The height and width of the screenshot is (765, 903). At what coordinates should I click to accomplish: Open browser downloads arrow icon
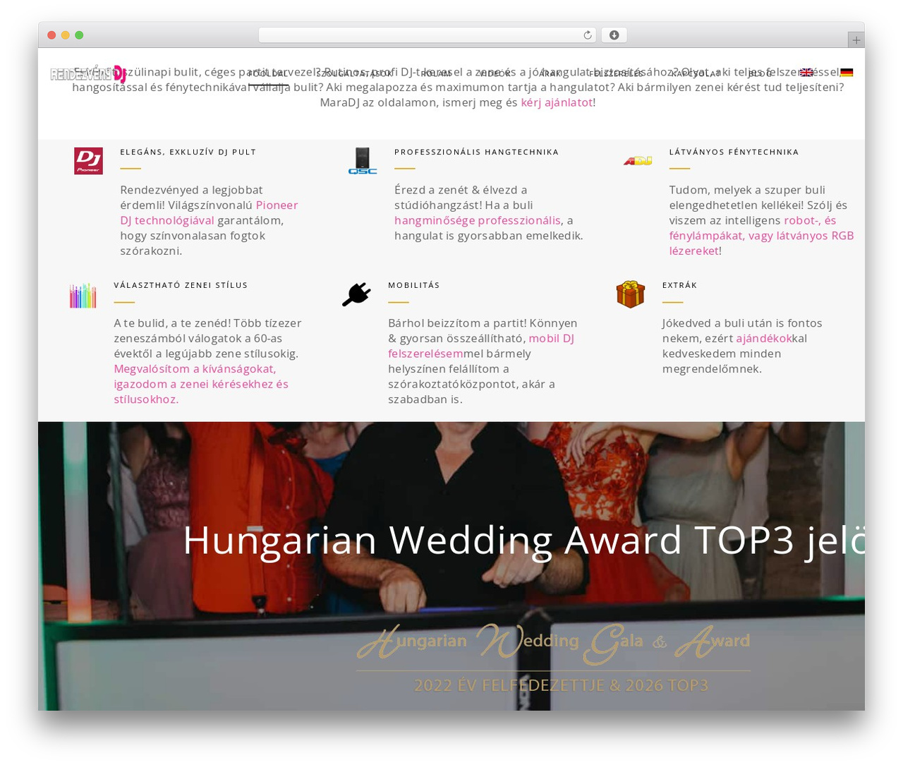pyautogui.click(x=614, y=35)
